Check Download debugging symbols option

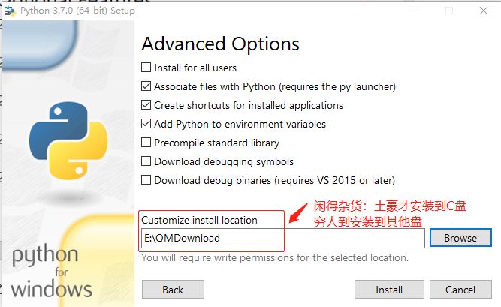point(146,161)
